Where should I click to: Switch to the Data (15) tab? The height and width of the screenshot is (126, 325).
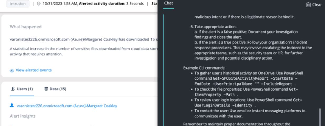pos(55,89)
